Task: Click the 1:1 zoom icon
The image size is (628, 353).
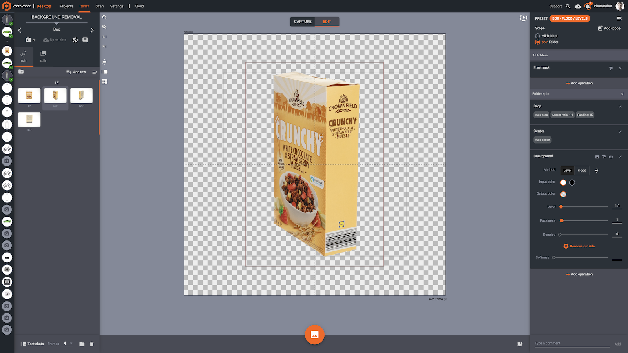Action: click(104, 36)
